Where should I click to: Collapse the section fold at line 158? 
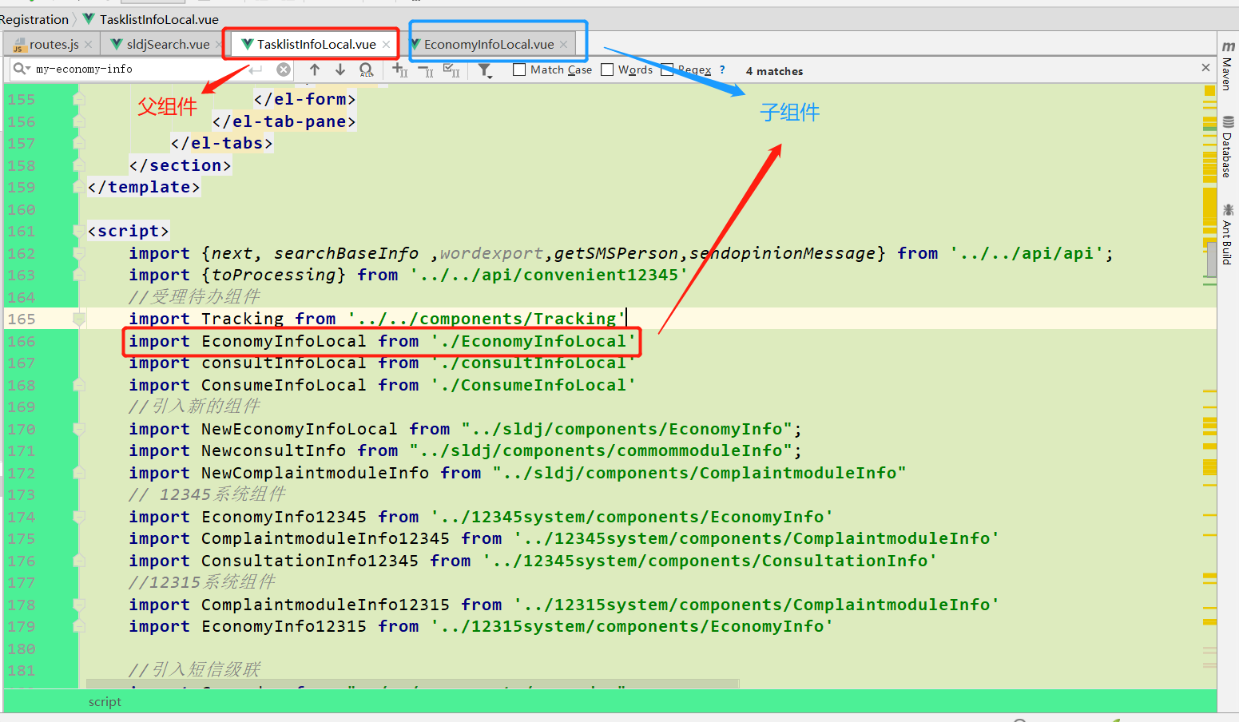(x=79, y=165)
